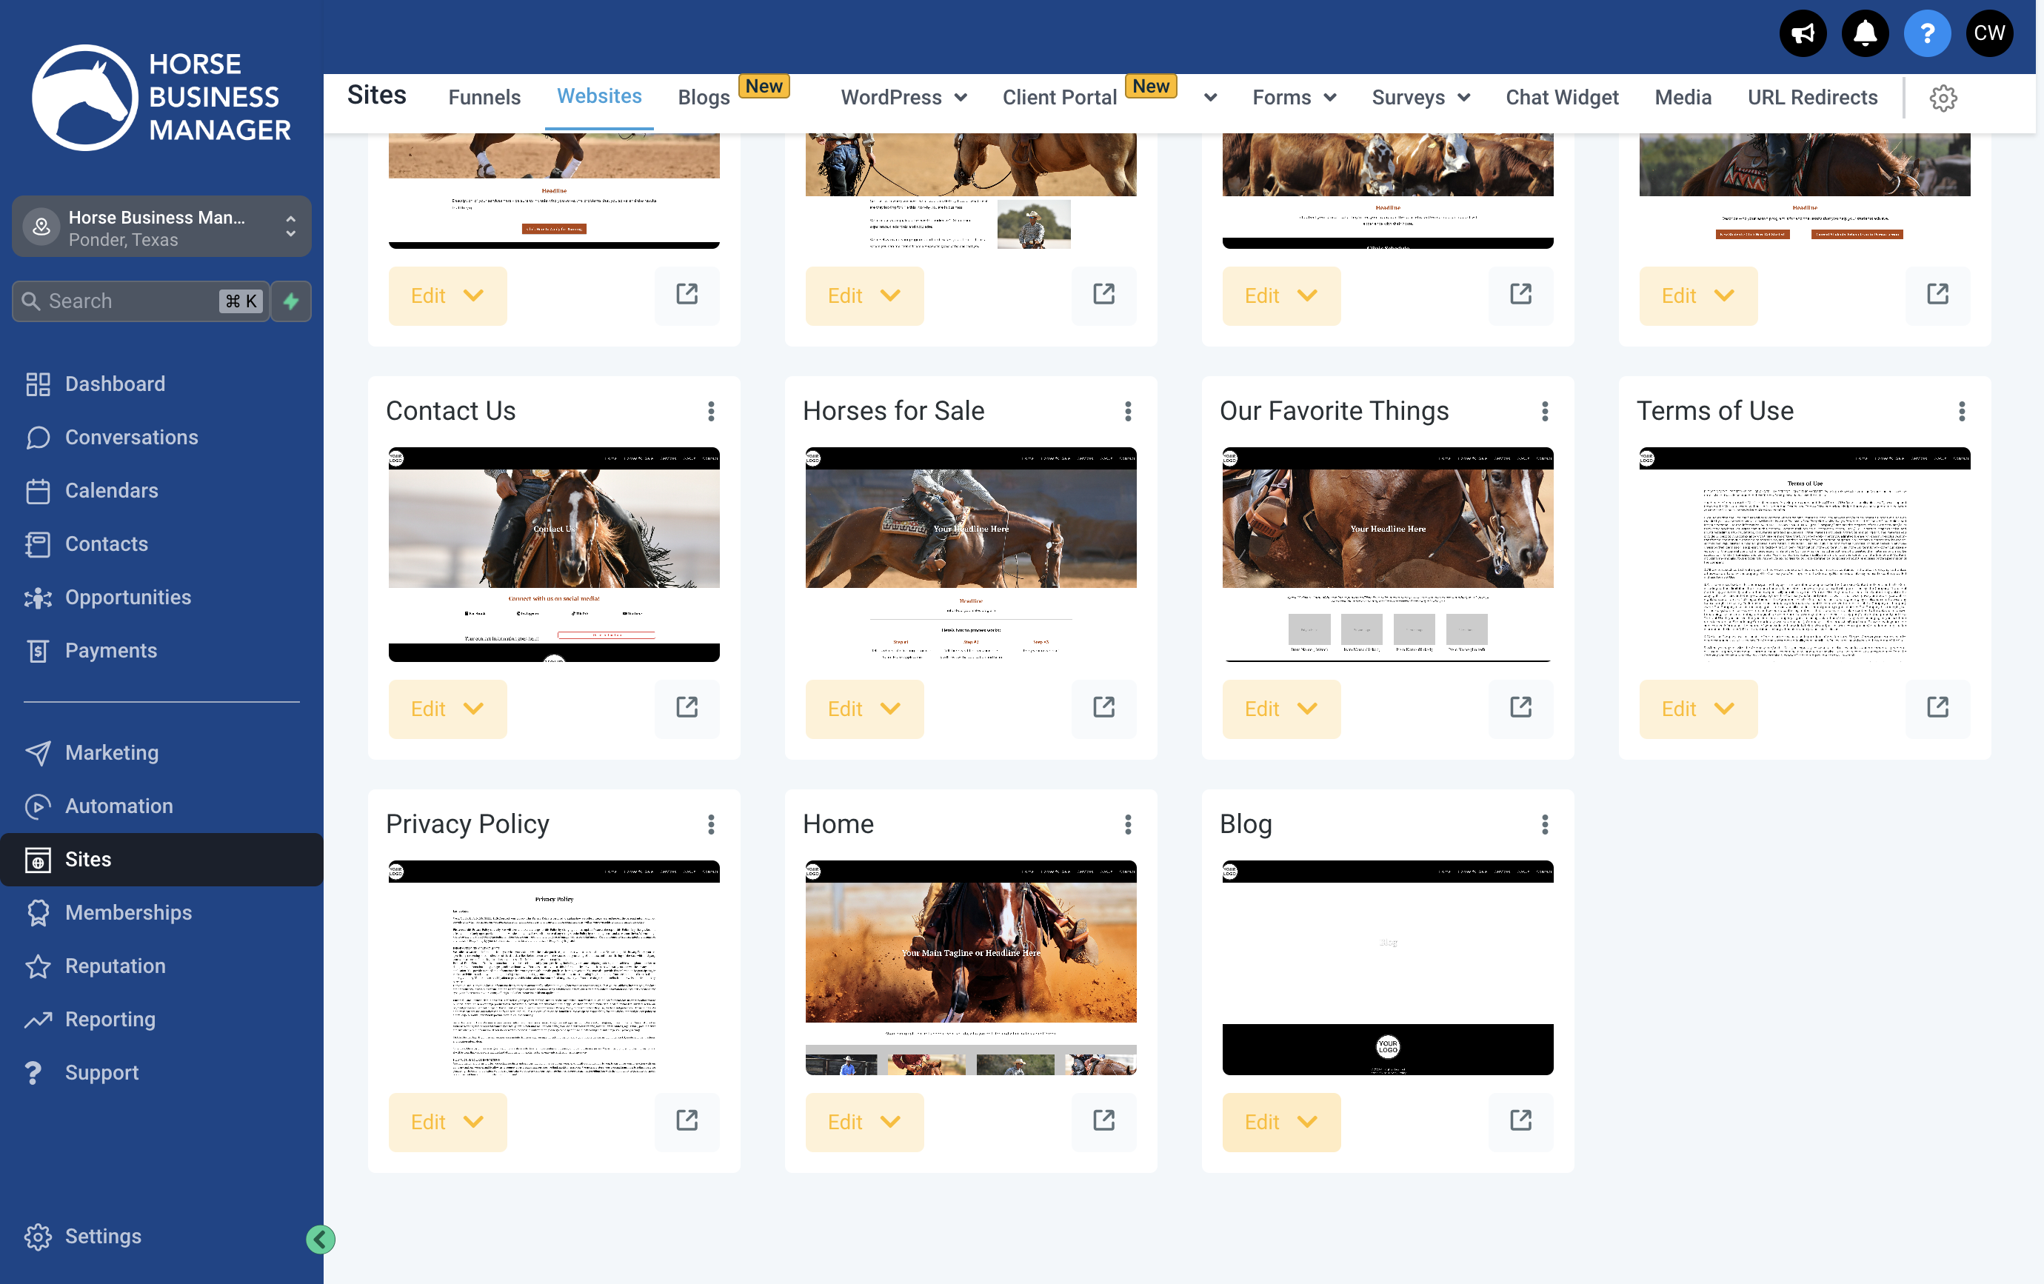The height and width of the screenshot is (1284, 2044).
Task: Open Horses for Sale preview link icon
Action: pyautogui.click(x=1103, y=708)
